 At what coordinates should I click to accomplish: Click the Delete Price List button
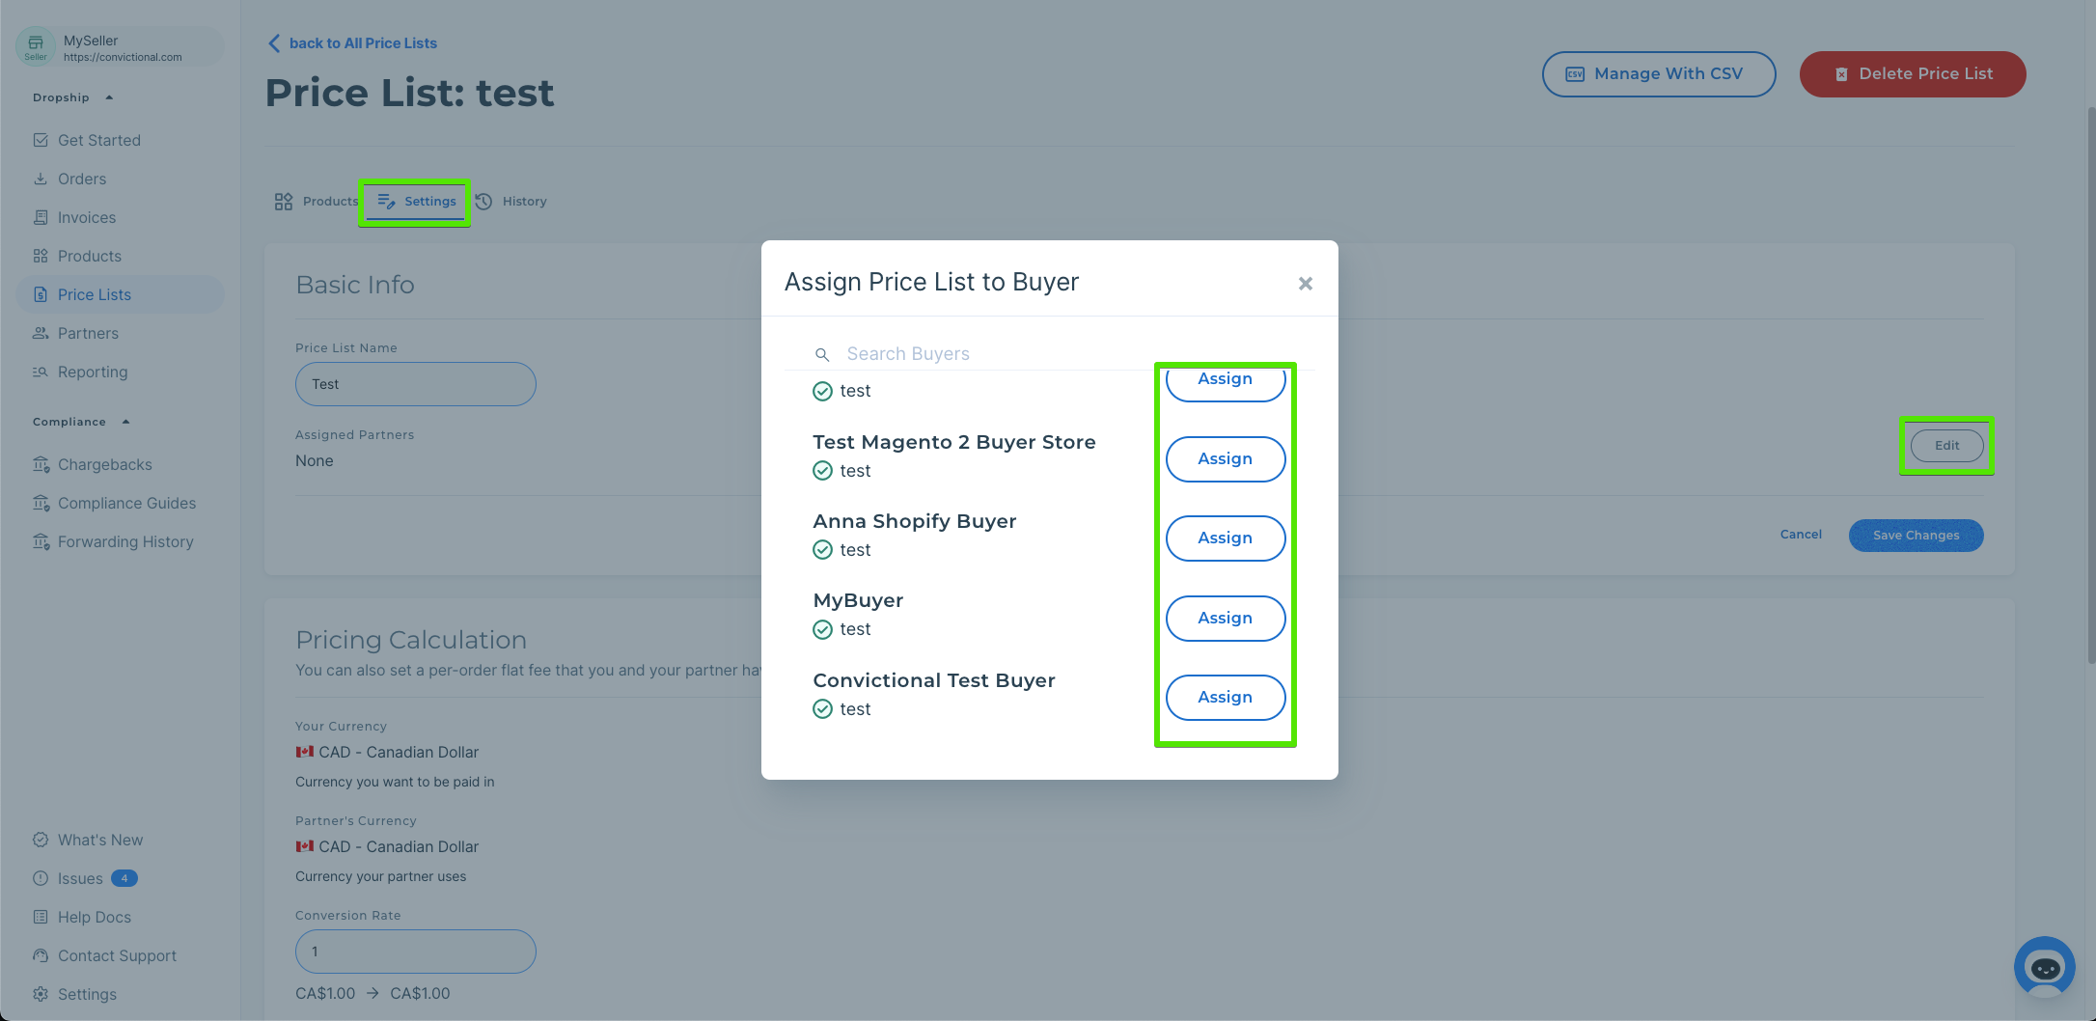click(1912, 74)
